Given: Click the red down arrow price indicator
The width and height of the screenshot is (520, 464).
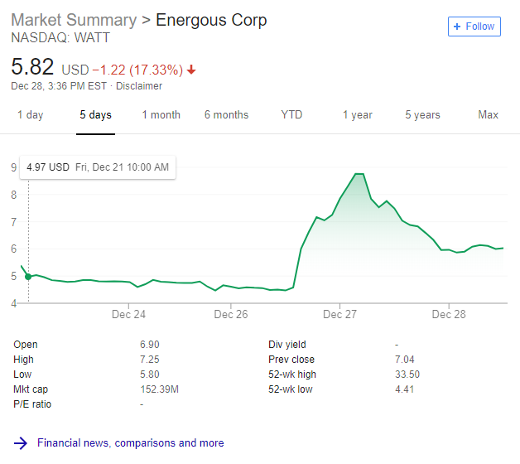Looking at the screenshot, I should pyautogui.click(x=191, y=70).
